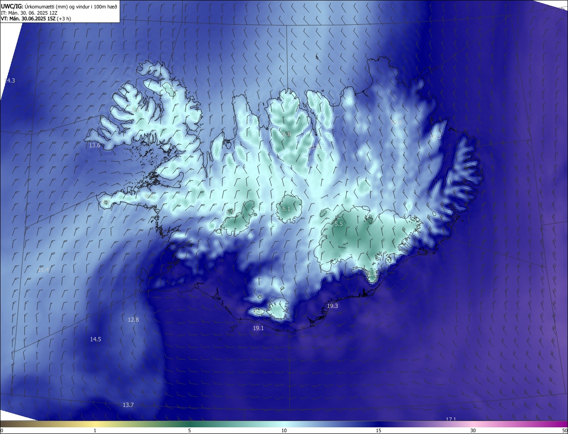Click the 13.6 value near the Westfjords
This screenshot has height=434, width=568.
click(x=95, y=145)
